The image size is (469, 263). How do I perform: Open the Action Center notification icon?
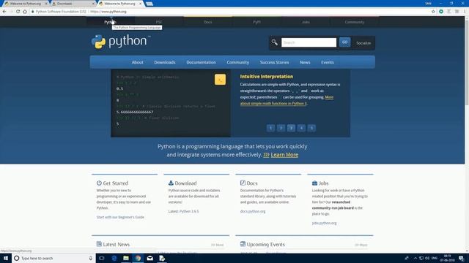pyautogui.click(x=461, y=258)
